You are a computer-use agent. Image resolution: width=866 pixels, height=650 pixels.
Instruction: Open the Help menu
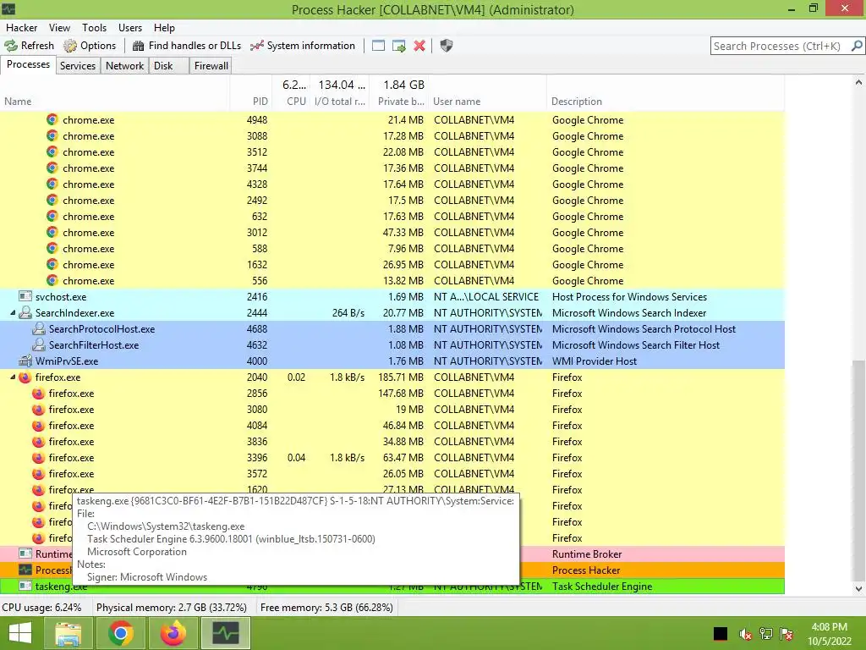pos(164,28)
